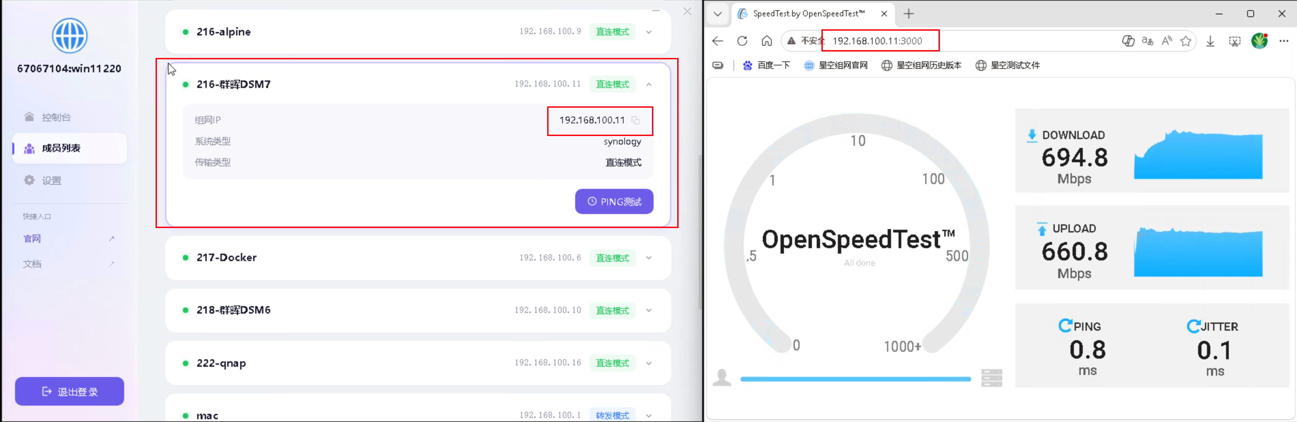Screen dimensions: 1297x422
Task: Click the 转发模式 badge for mac
Action: point(612,416)
